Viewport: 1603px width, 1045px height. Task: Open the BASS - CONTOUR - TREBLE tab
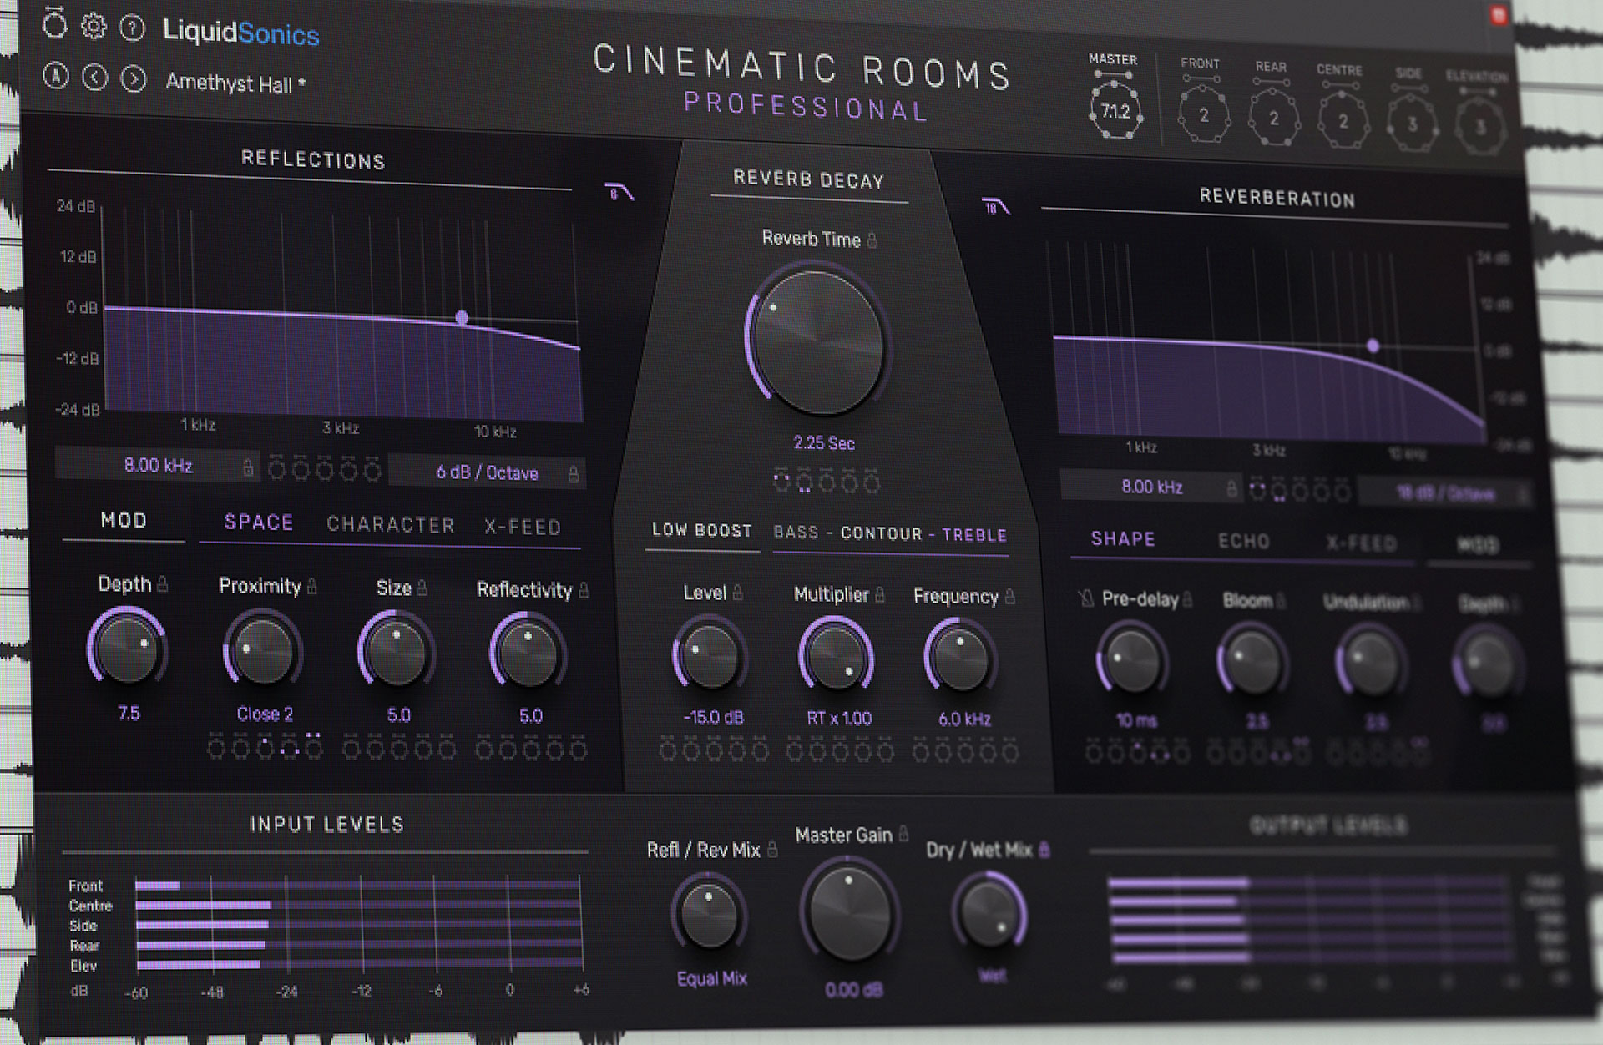coord(890,534)
